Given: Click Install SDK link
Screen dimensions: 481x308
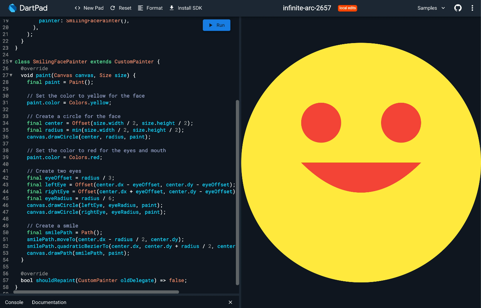Looking at the screenshot, I should pos(185,8).
